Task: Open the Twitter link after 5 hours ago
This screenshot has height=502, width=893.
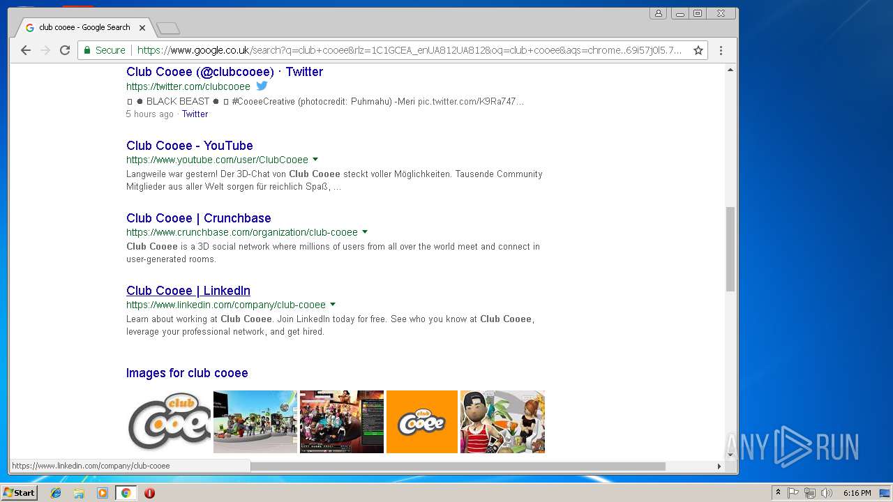Action: pos(195,114)
